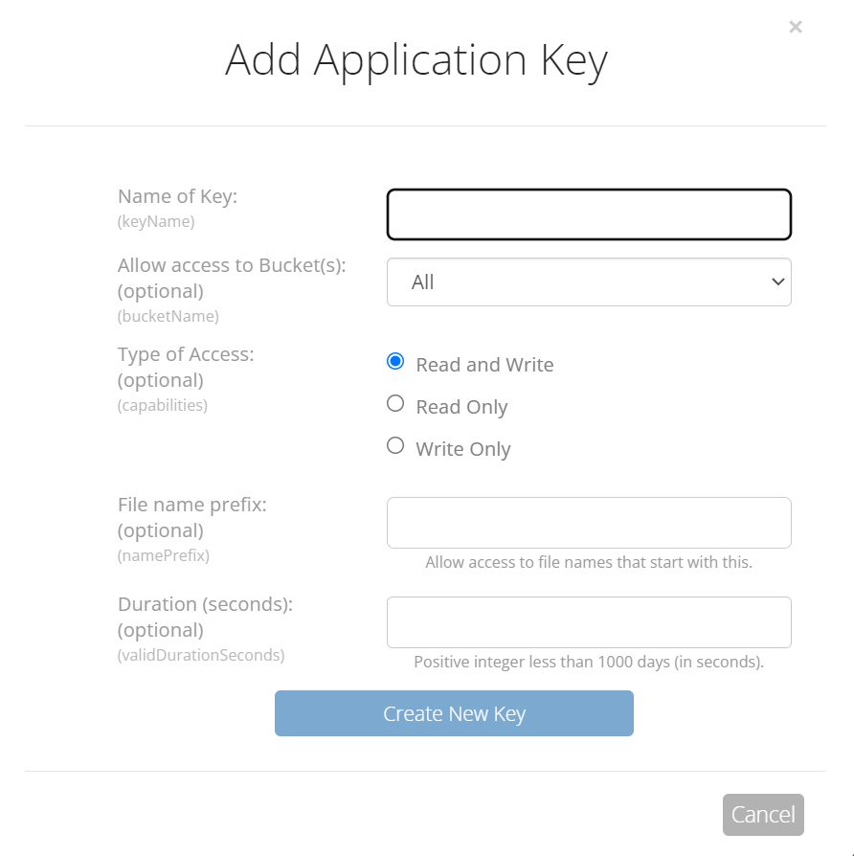The height and width of the screenshot is (856, 854).
Task: Click the '(validDurationSeconds)' parameter caption
Action: (x=201, y=656)
